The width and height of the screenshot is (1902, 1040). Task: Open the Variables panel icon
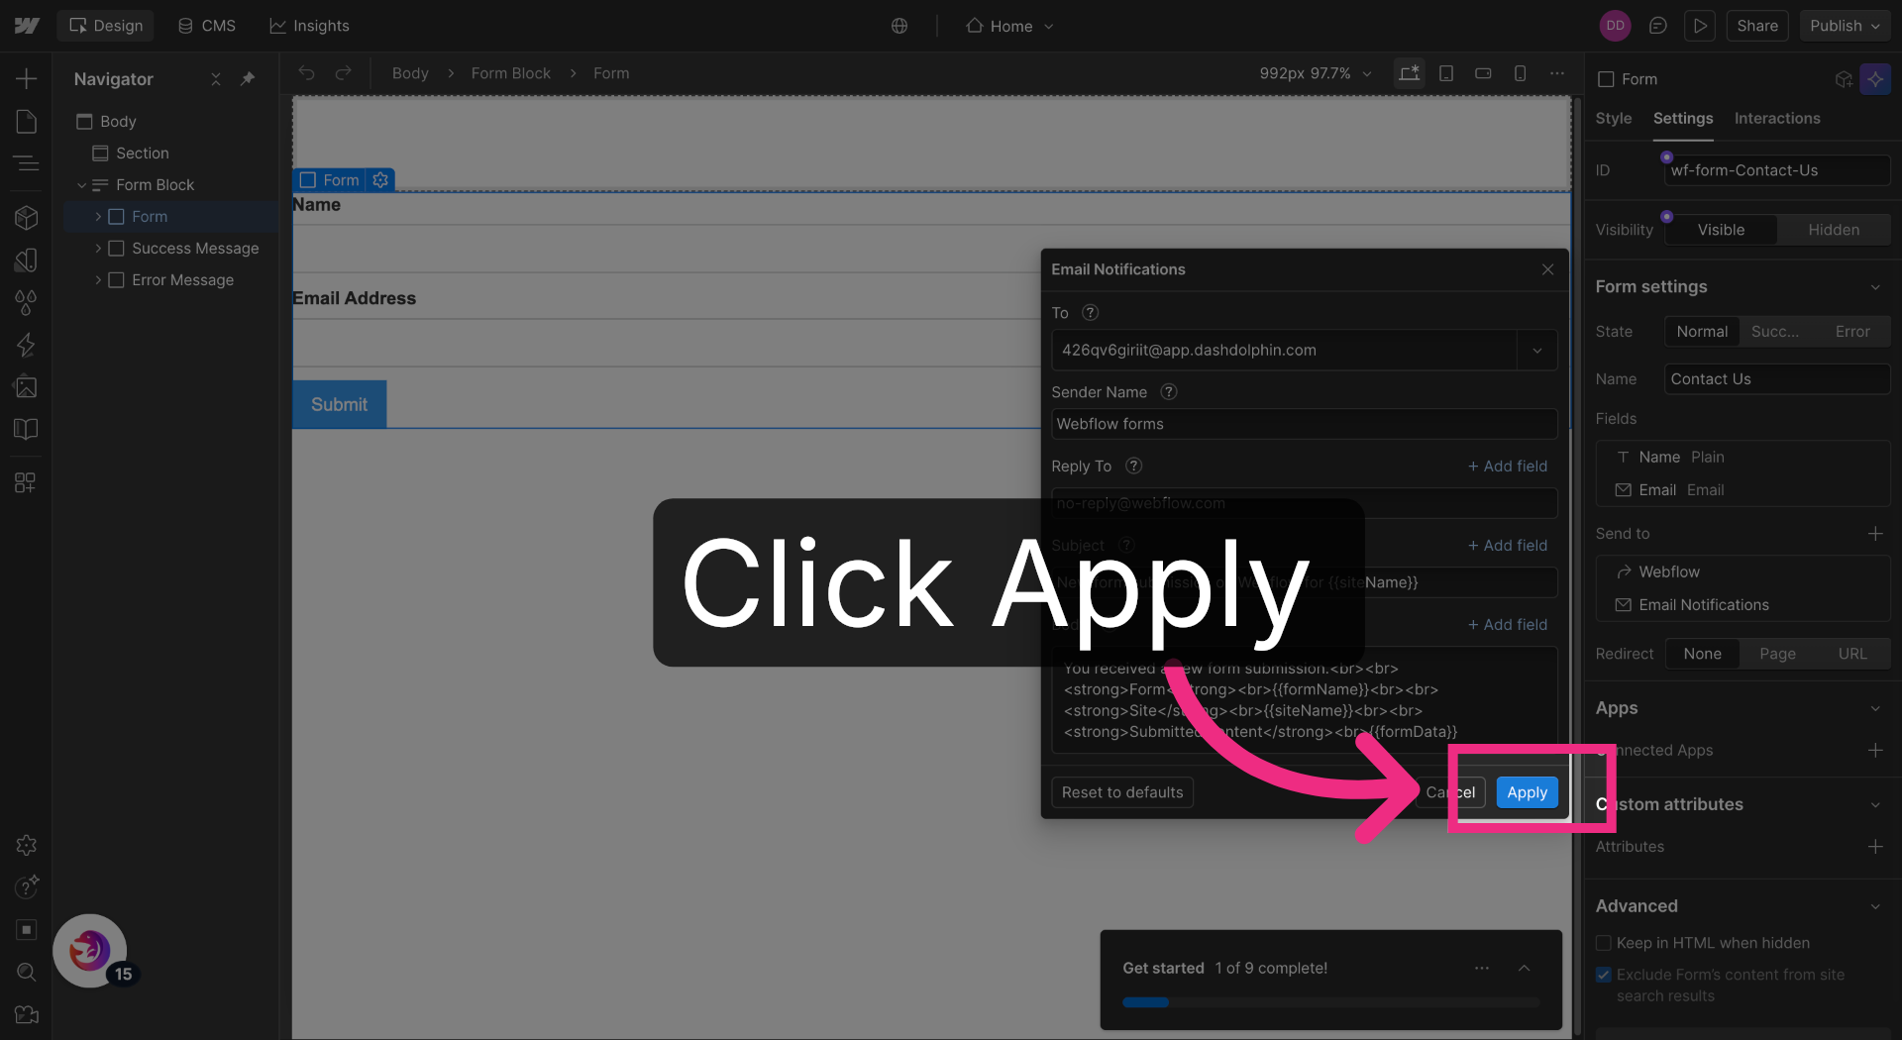click(x=27, y=260)
